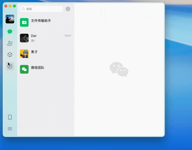The width and height of the screenshot is (192, 150).
Task: Open the Contacts sidebar icon
Action: tap(10, 43)
